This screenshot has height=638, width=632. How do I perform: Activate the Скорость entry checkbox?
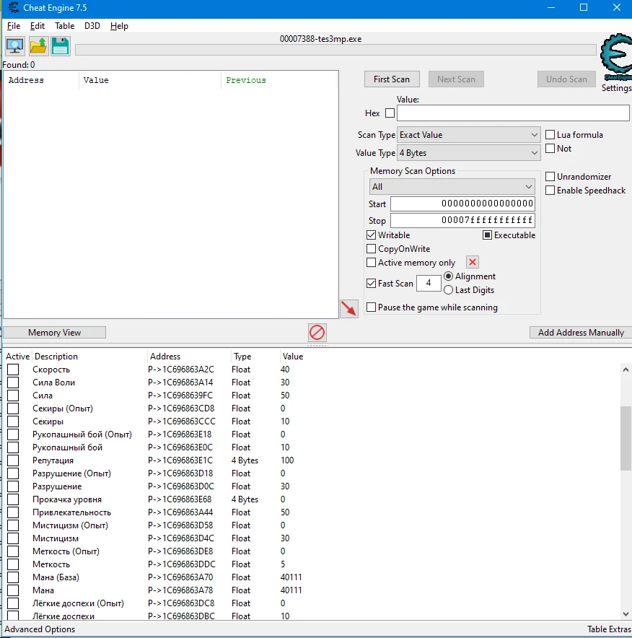tap(13, 370)
